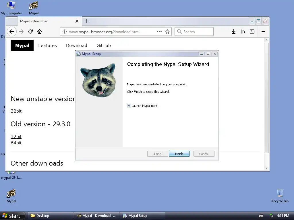
Task: Select the mypal-29.3 installer file icon
Action: click(x=11, y=176)
